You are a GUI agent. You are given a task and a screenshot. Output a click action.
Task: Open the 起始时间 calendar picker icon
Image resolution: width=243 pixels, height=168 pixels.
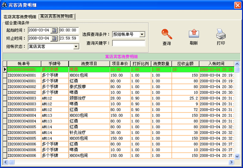(x=54, y=30)
